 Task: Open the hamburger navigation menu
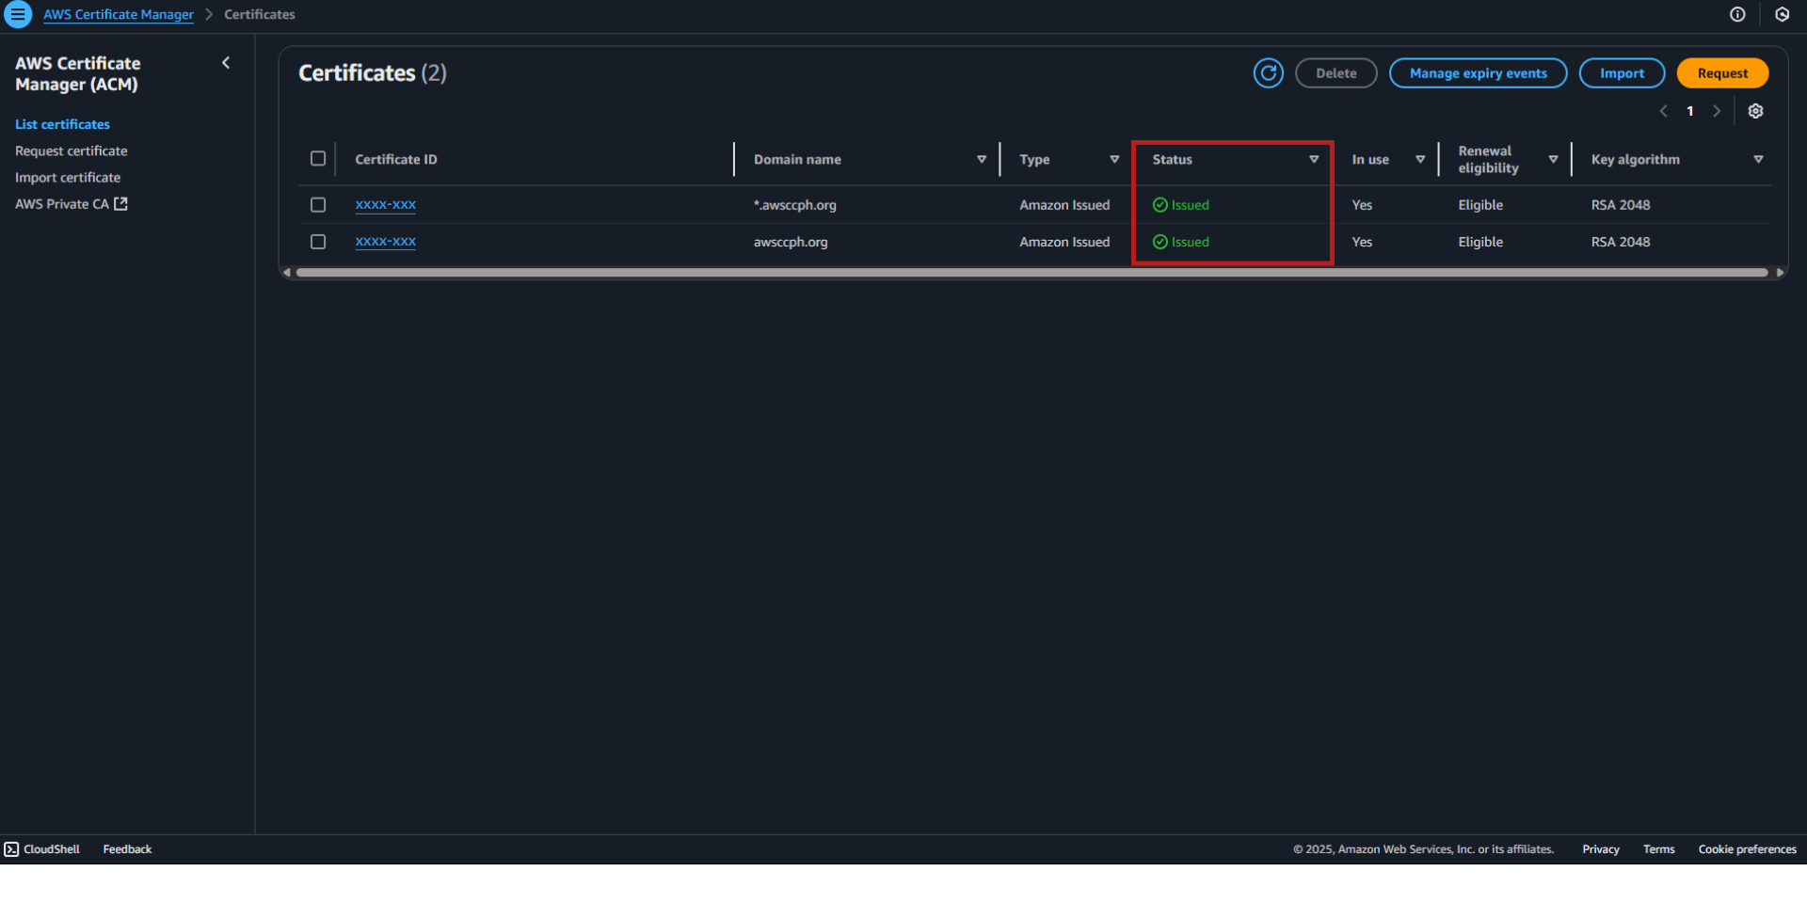coord(18,14)
